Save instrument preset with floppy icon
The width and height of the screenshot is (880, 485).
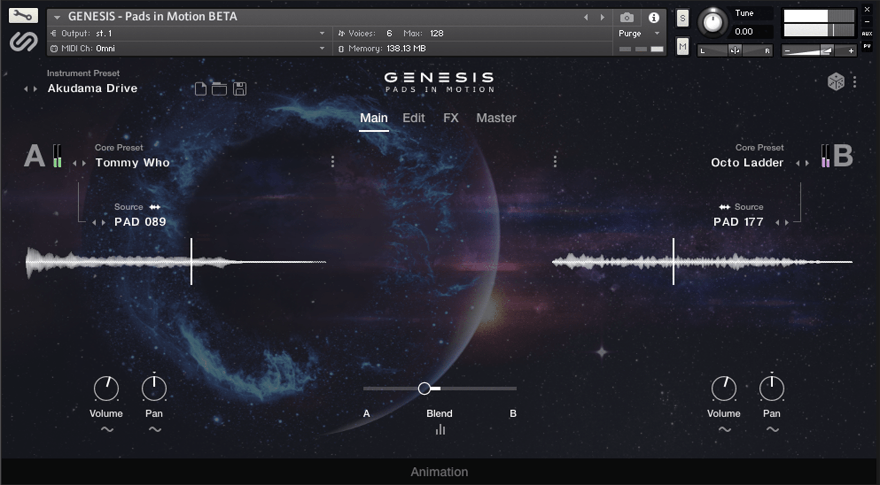(239, 89)
